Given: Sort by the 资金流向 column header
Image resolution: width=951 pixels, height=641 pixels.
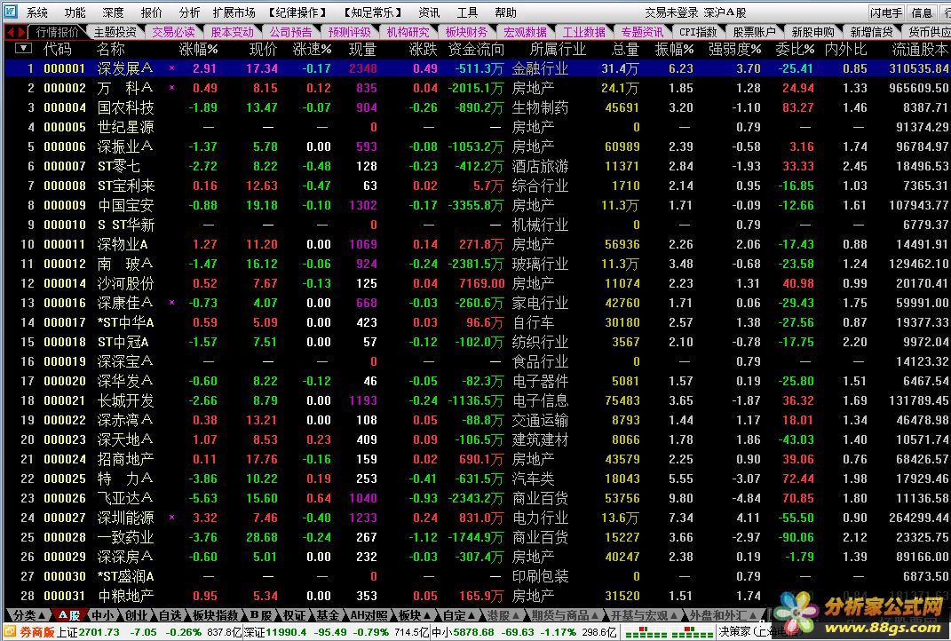Looking at the screenshot, I should (476, 49).
